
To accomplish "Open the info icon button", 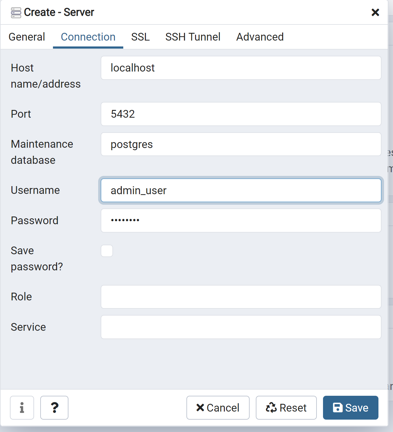I will pos(22,408).
